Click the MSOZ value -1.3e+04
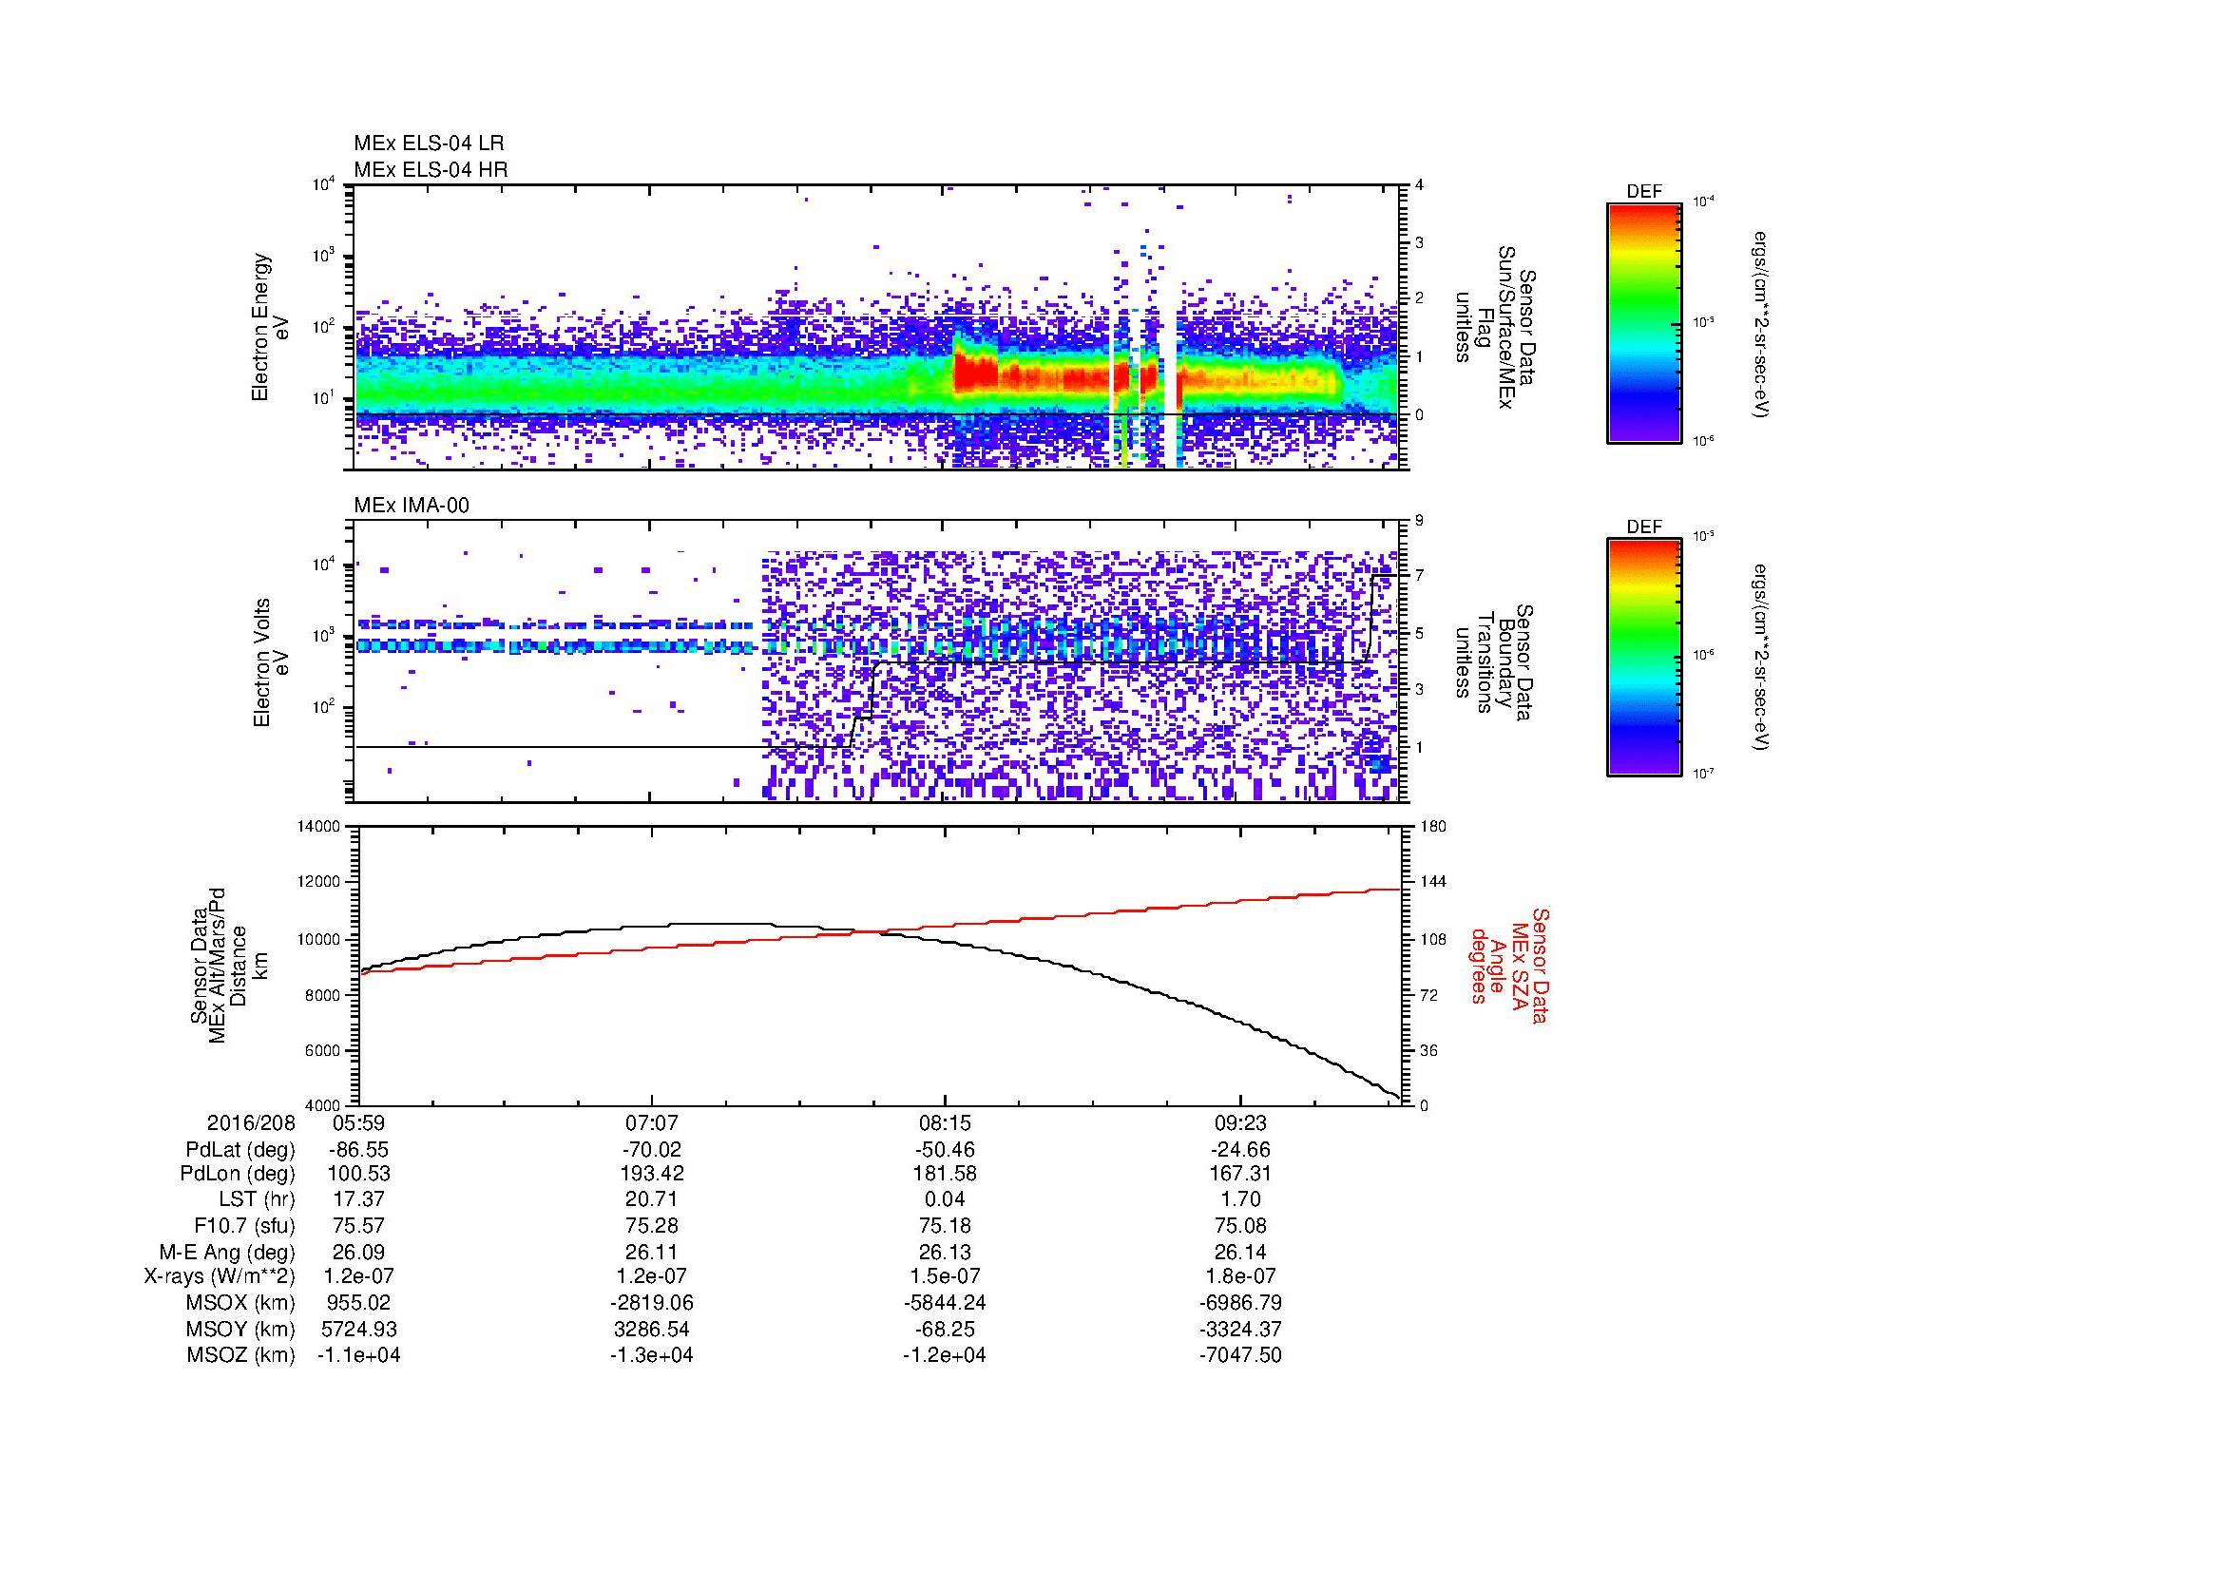Screen dimensions: 2223x1571 [652, 1355]
